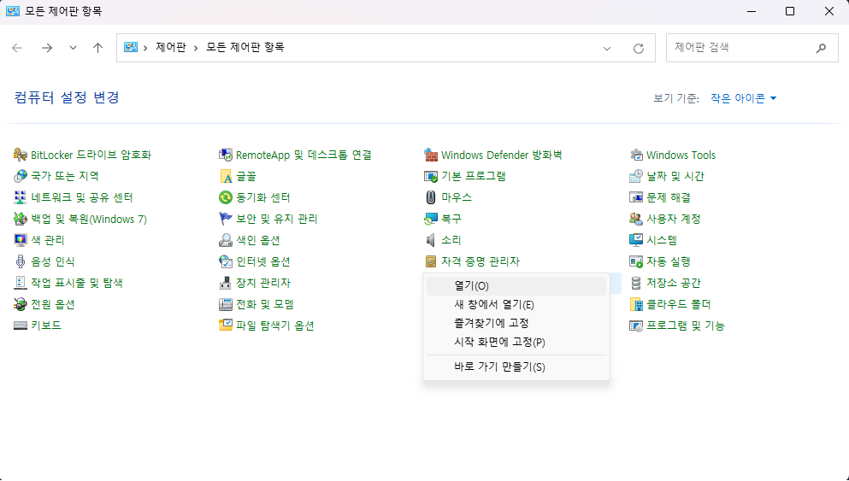Refresh the control panel view

click(x=639, y=48)
